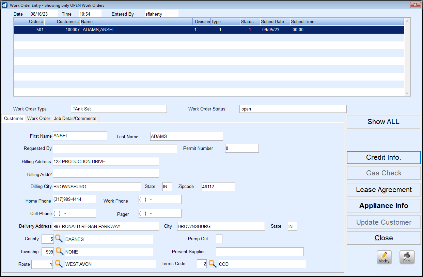Click the WEST AVON route name text
Viewport: 423px width, 277px height.
click(x=79, y=264)
